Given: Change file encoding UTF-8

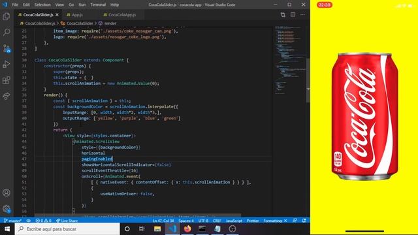Looking at the screenshot, I should coord(203,221).
